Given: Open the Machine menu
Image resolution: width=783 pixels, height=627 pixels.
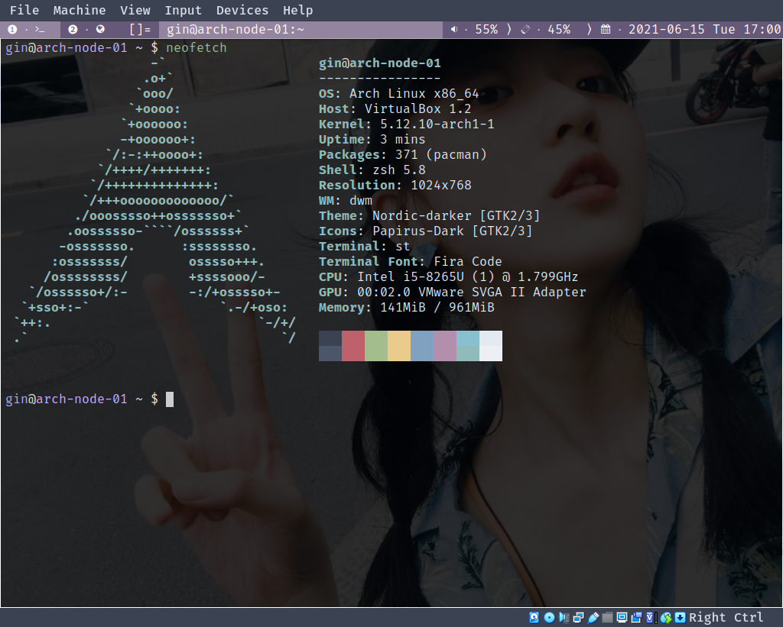Looking at the screenshot, I should click(x=79, y=10).
